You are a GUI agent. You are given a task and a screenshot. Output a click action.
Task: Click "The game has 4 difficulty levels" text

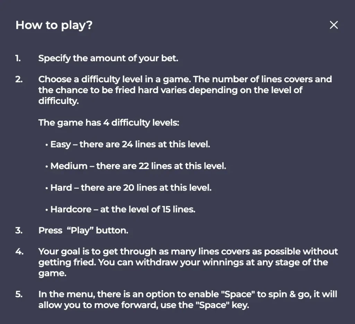[x=109, y=123]
